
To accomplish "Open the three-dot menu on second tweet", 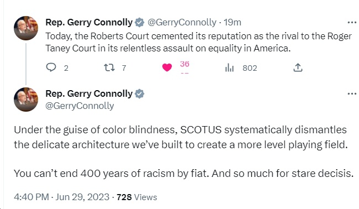I will [x=352, y=94].
